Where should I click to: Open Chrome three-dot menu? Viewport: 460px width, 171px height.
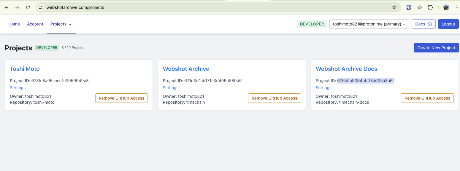(457, 7)
